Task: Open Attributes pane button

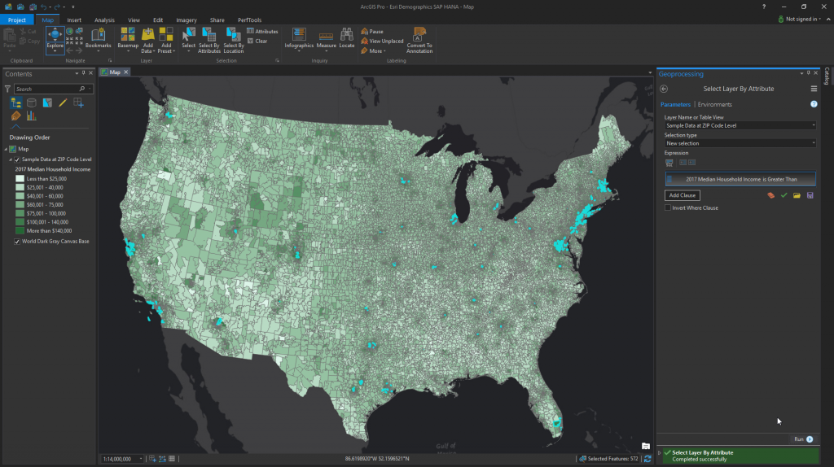Action: click(262, 32)
